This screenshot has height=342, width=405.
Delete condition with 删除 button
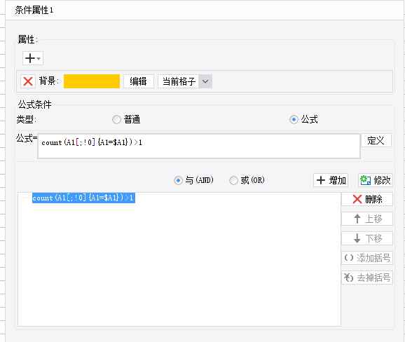tap(367, 199)
